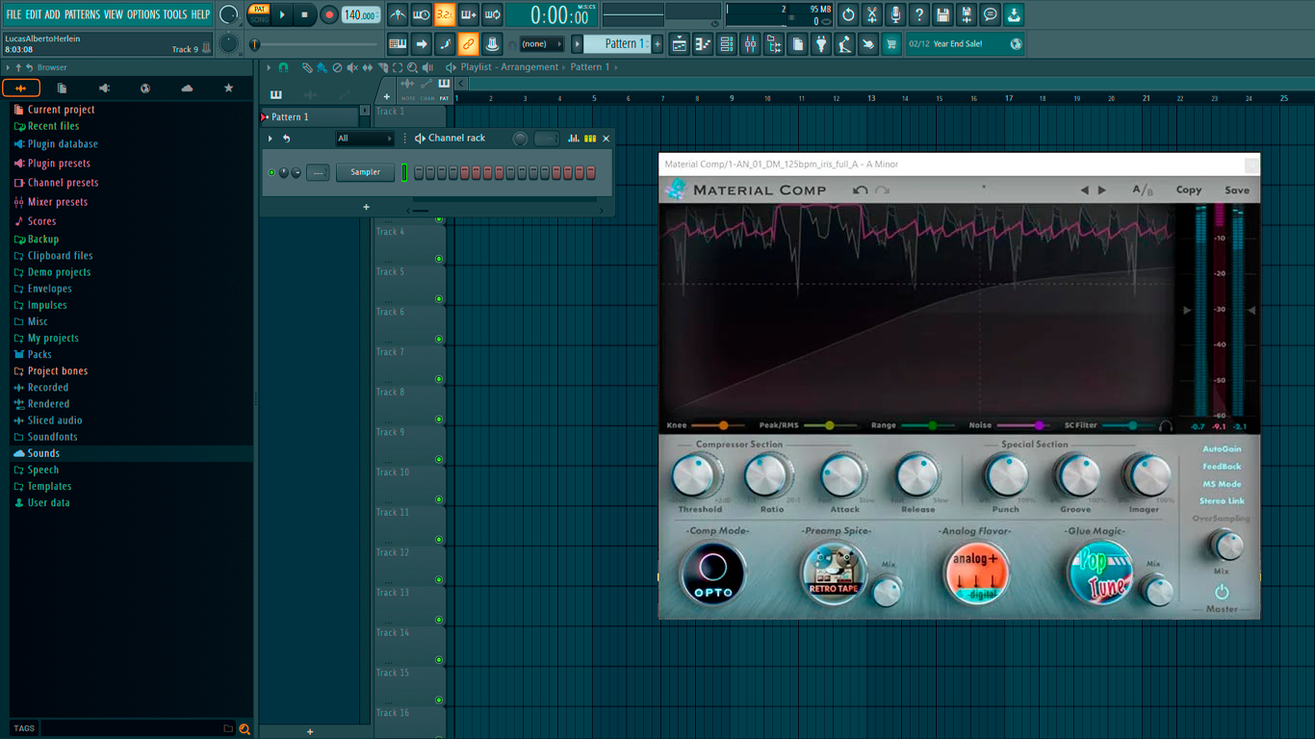
Task: Open the Pattern 1 selector dropdown
Action: (x=619, y=43)
